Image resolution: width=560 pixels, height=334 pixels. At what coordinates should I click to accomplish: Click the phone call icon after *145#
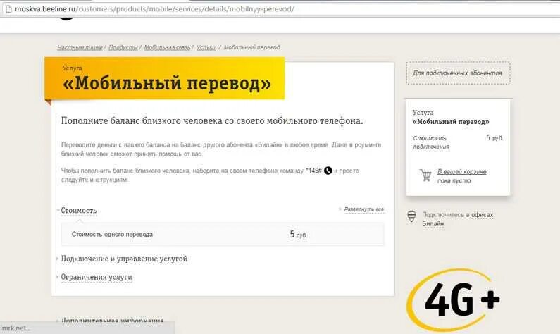point(328,171)
